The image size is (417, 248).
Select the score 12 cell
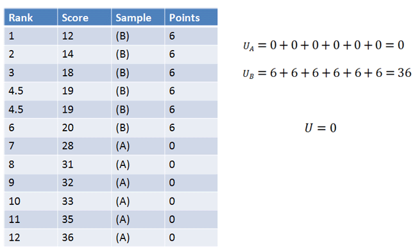84,36
